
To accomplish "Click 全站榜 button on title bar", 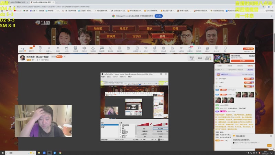I will click(200, 58).
